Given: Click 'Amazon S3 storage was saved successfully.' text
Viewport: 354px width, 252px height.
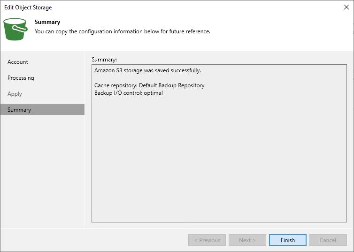Looking at the screenshot, I should coord(147,70).
